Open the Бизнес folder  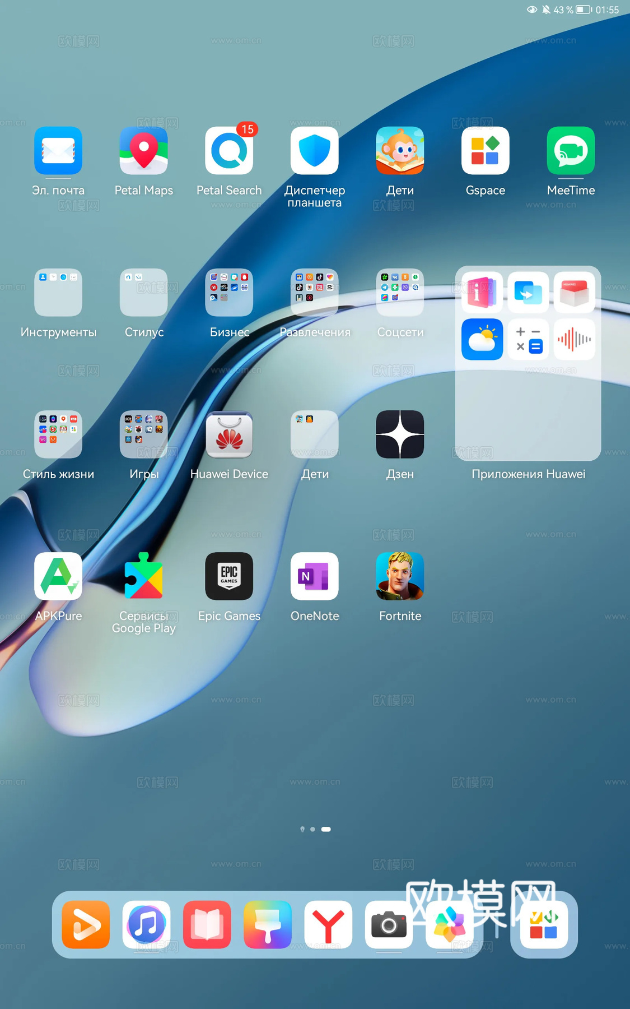(x=229, y=293)
